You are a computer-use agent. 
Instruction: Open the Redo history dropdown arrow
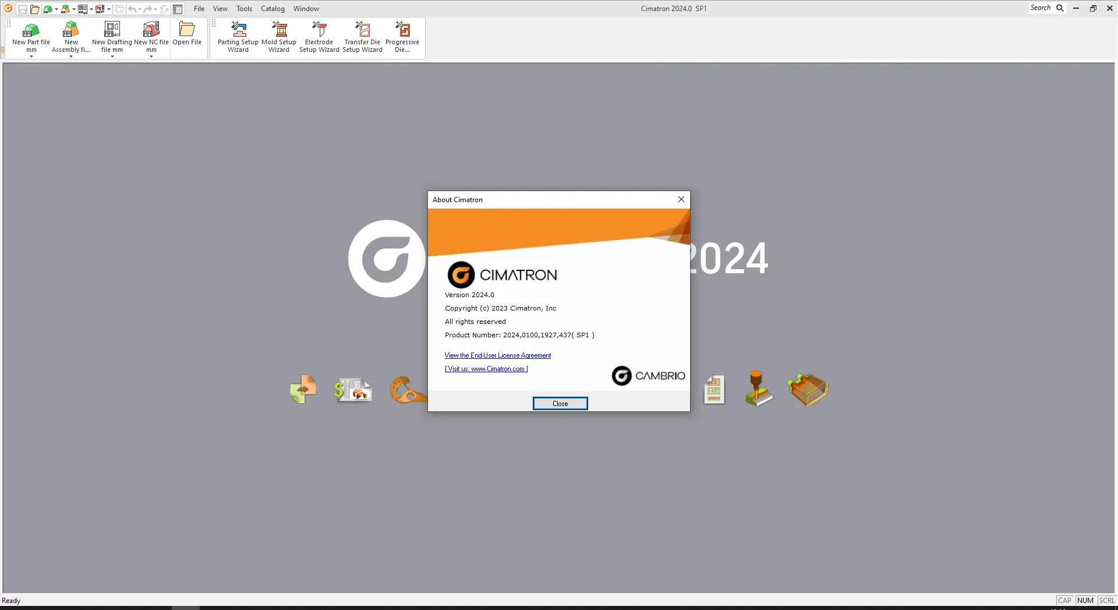[155, 9]
